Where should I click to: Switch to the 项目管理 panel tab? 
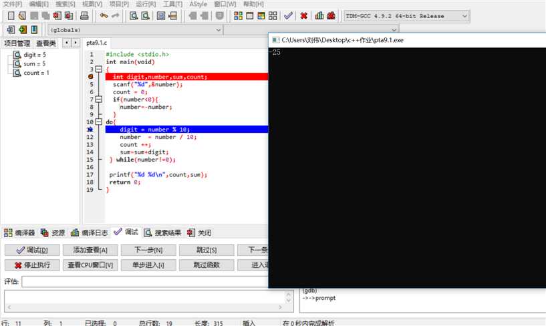pos(17,43)
